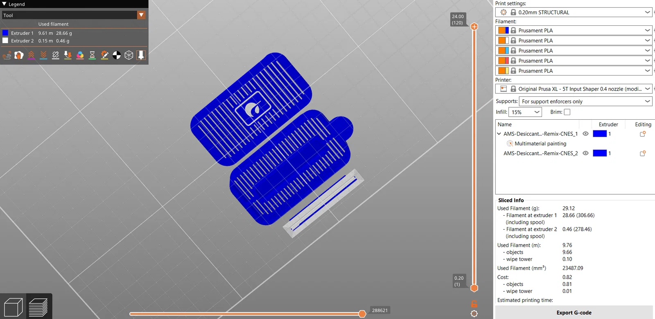Click the Export G-code button

(x=574, y=312)
